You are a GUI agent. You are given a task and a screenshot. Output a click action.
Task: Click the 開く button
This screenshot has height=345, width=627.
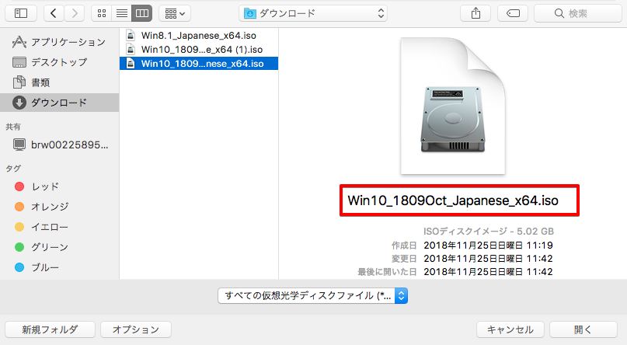[583, 329]
